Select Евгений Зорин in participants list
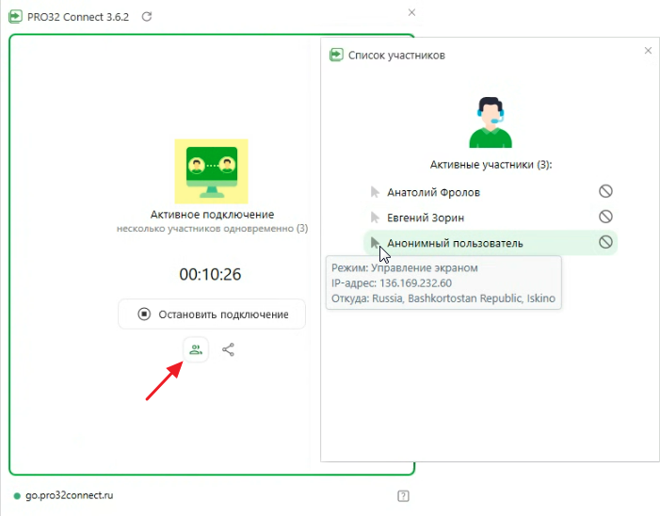Screen dimensions: 660x516 pos(425,218)
